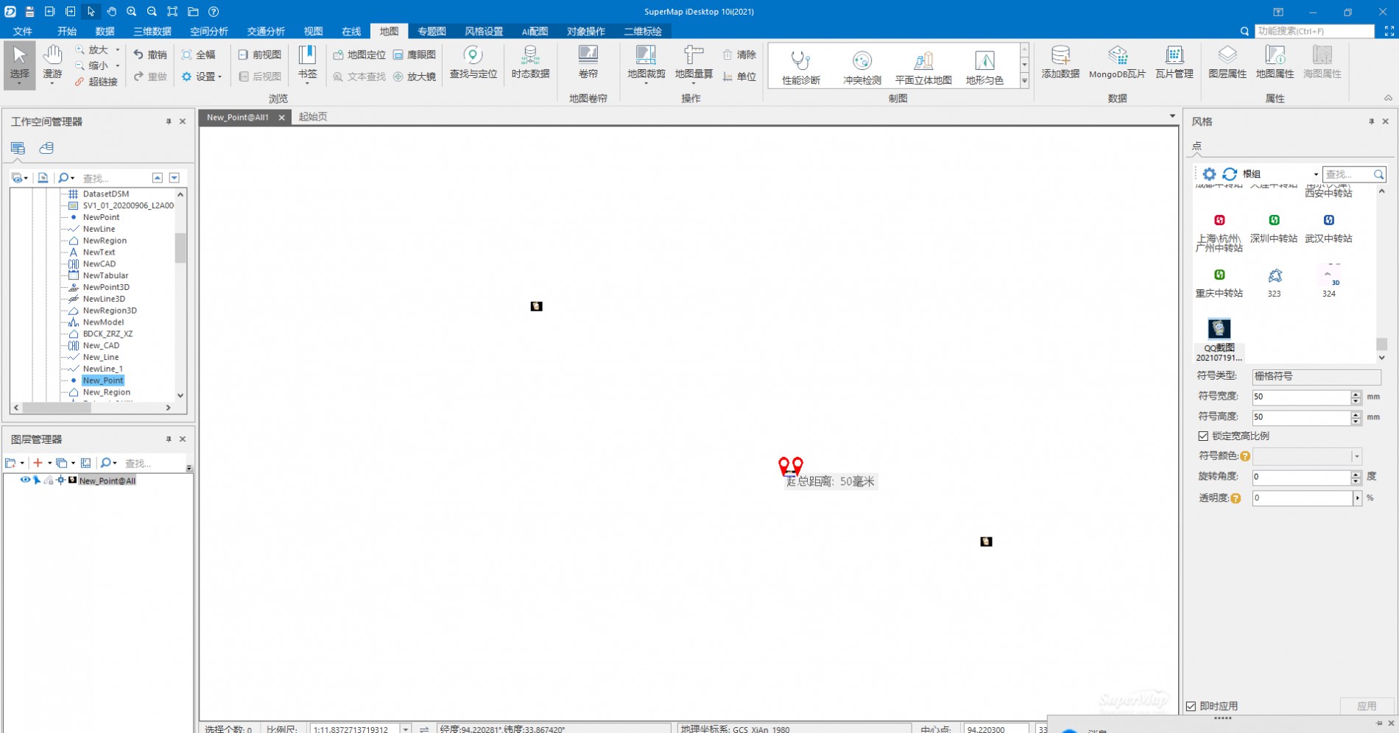The height and width of the screenshot is (733, 1399).
Task: Increase 旋转角度 rotation angle stepper
Action: click(1356, 474)
